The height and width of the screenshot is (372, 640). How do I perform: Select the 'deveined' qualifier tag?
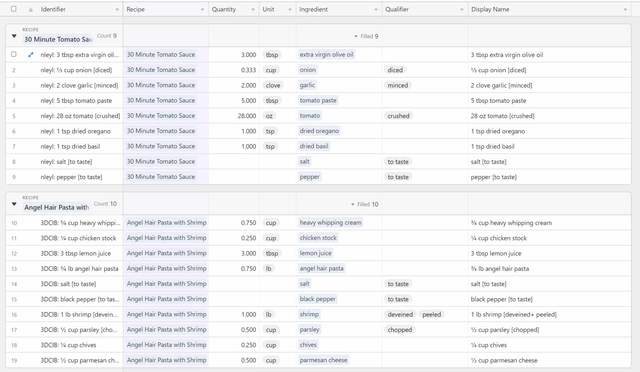coord(400,314)
